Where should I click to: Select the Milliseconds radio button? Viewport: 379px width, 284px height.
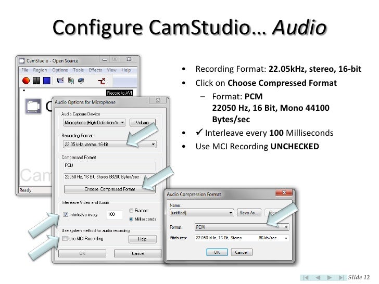[x=131, y=220]
